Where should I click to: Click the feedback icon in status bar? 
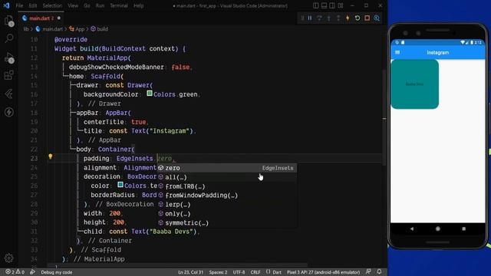(x=368, y=271)
